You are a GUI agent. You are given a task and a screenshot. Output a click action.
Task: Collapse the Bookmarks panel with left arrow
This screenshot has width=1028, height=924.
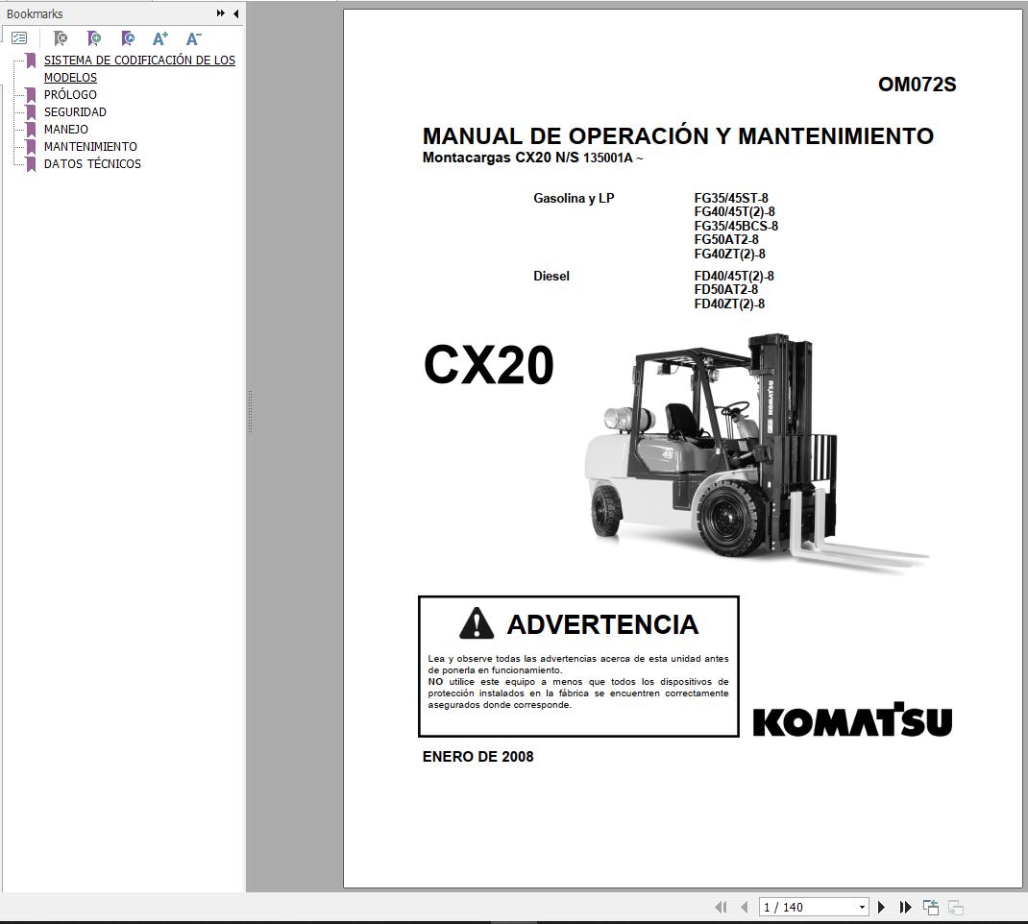pos(236,13)
